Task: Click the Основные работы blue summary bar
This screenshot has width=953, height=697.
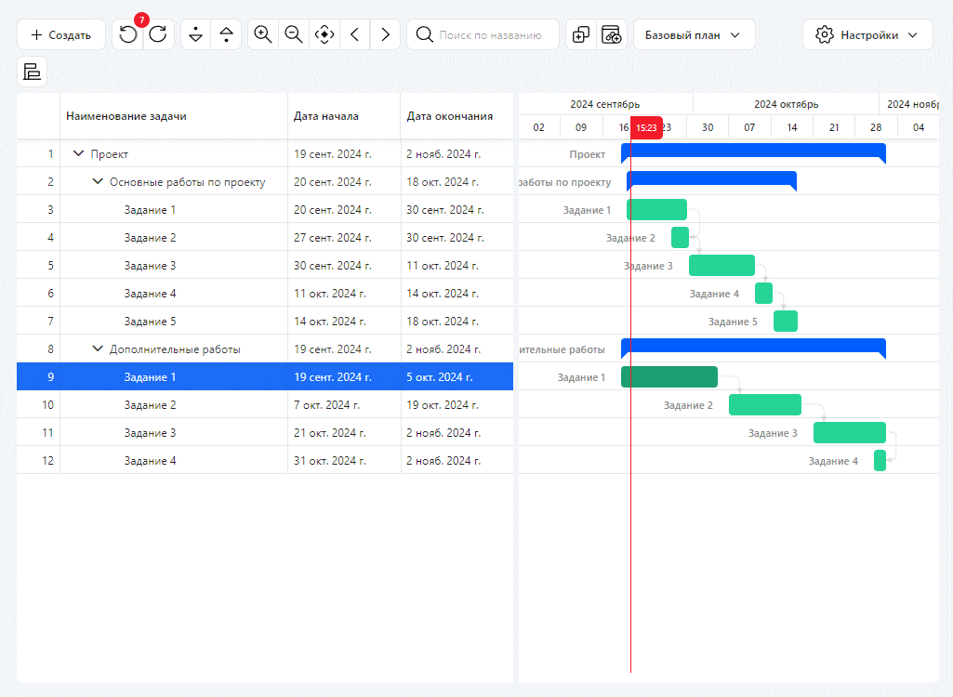Action: [x=711, y=180]
